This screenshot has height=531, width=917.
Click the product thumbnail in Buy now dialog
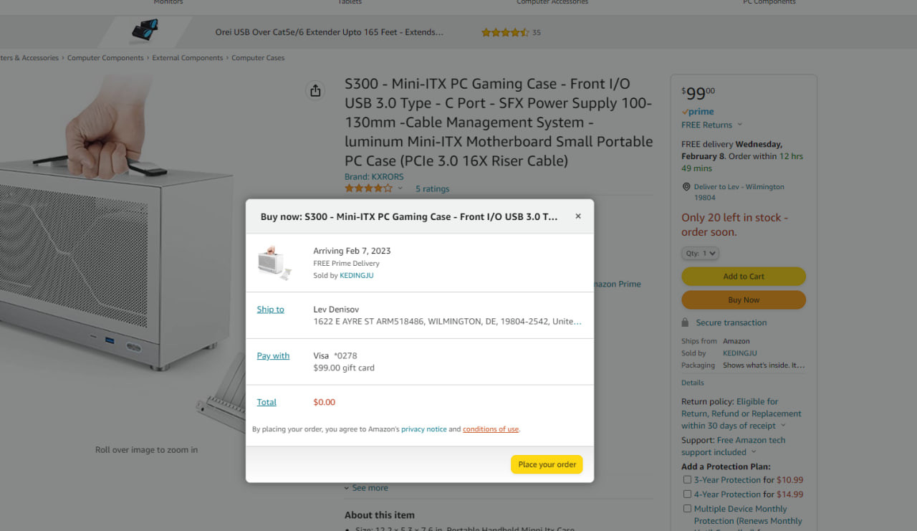274,263
